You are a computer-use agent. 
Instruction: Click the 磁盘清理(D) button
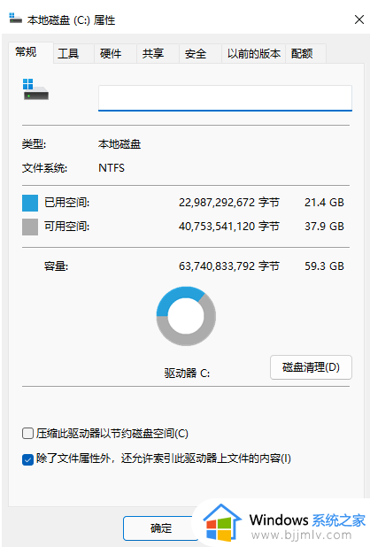[311, 367]
